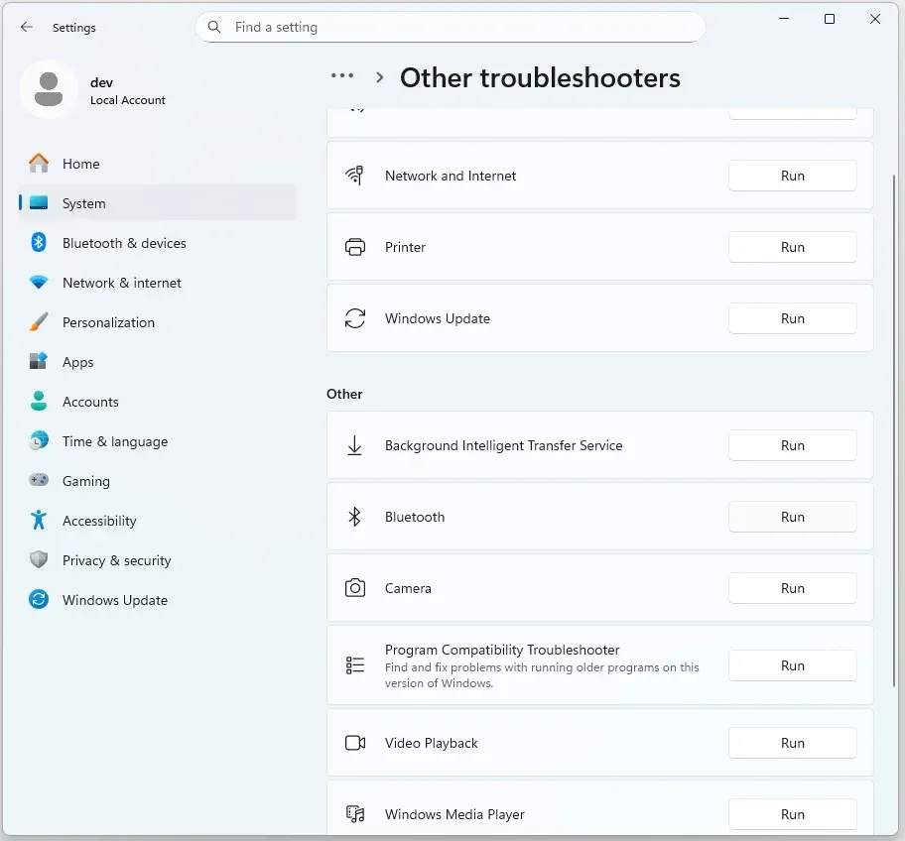
Task: Run the Video Playback troubleshooter
Action: (793, 744)
